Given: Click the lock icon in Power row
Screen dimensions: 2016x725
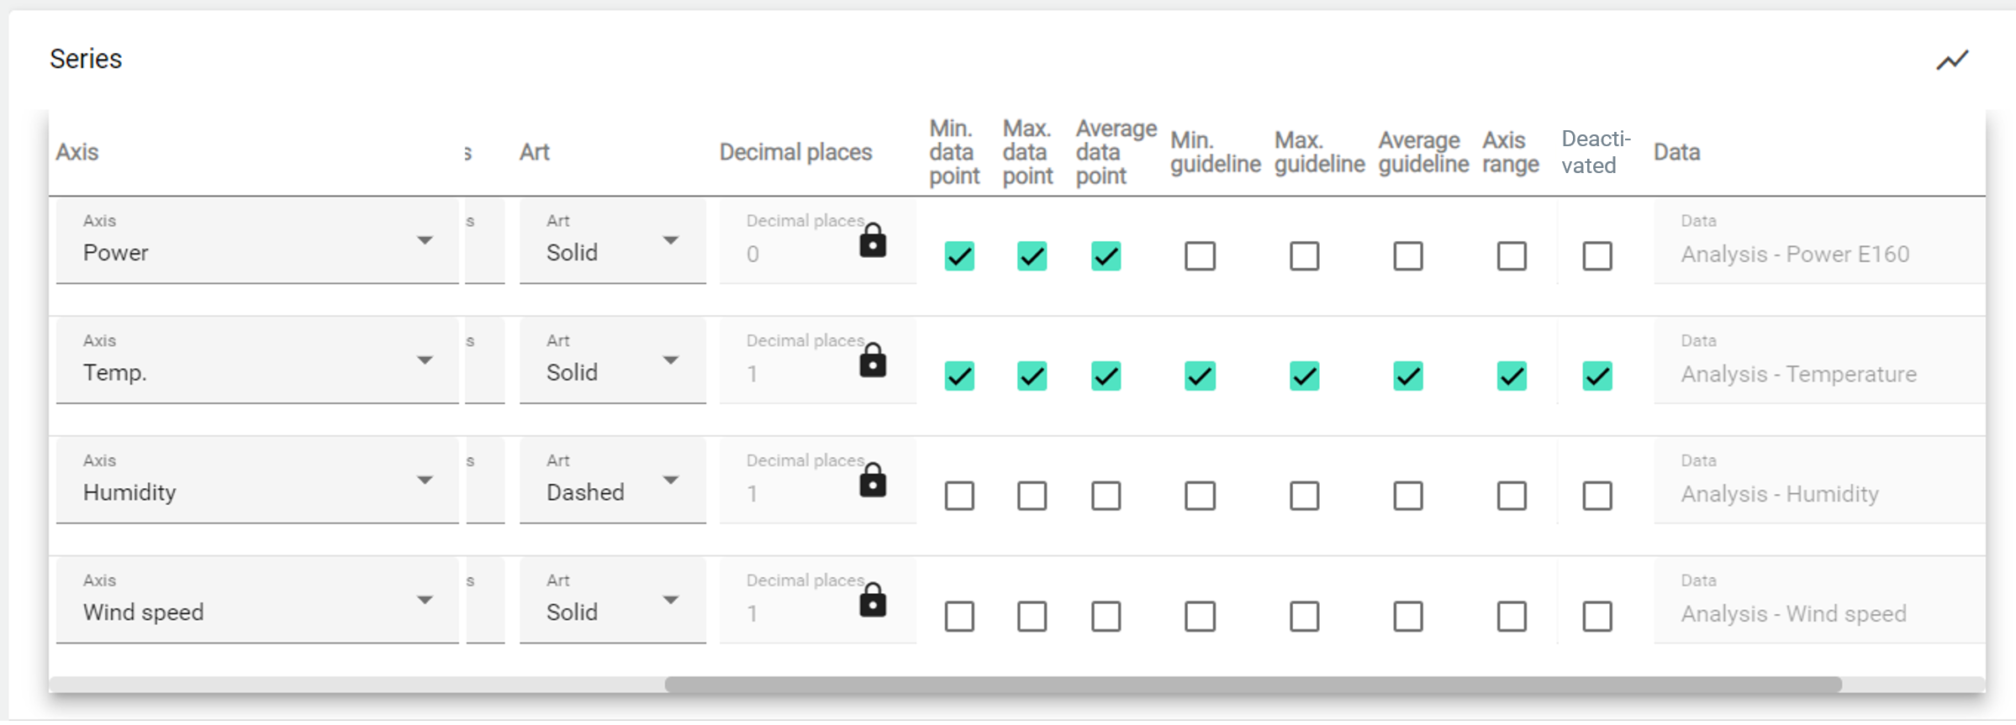Looking at the screenshot, I should 873,241.
